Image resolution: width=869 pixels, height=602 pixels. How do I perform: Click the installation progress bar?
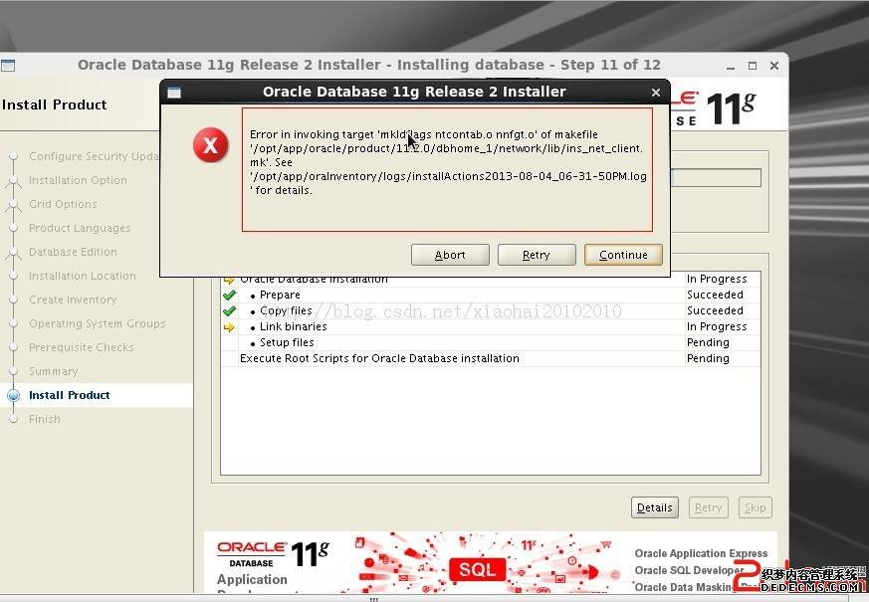[x=716, y=178]
